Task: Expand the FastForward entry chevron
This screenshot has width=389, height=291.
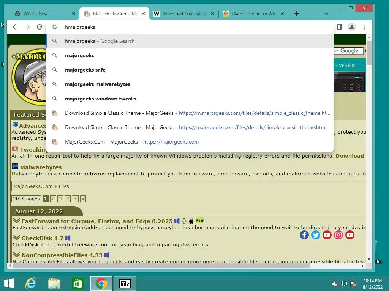Action: tap(17, 221)
